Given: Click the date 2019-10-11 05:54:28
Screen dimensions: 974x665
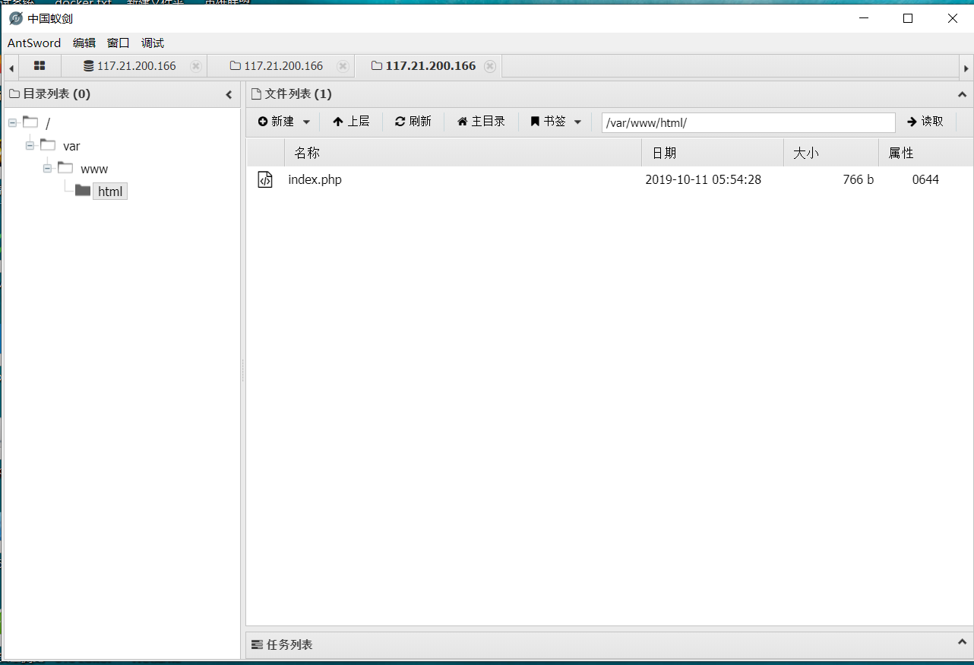Looking at the screenshot, I should point(704,180).
